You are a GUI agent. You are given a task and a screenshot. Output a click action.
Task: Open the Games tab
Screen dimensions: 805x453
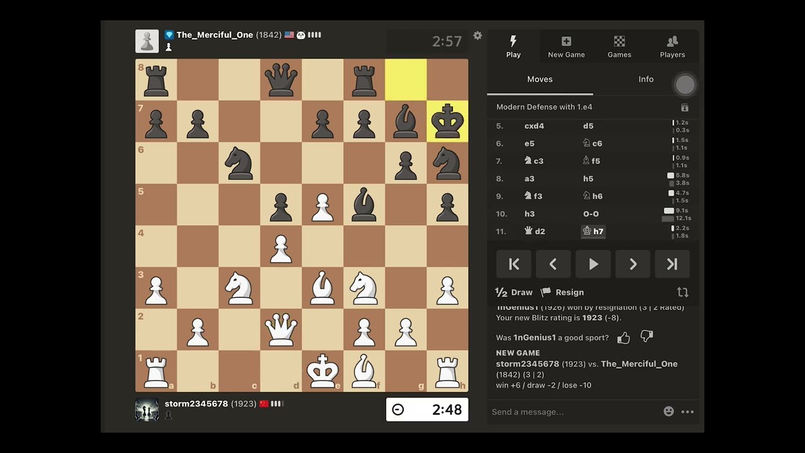click(x=619, y=47)
